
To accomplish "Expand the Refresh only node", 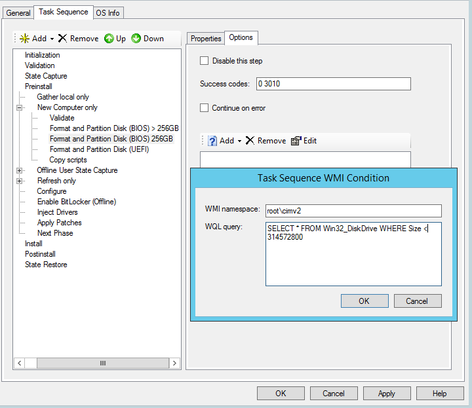I will (x=20, y=181).
